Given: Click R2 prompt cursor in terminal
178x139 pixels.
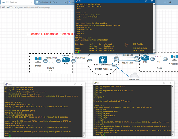Looking at the screenshot, I should (x=78, y=52).
